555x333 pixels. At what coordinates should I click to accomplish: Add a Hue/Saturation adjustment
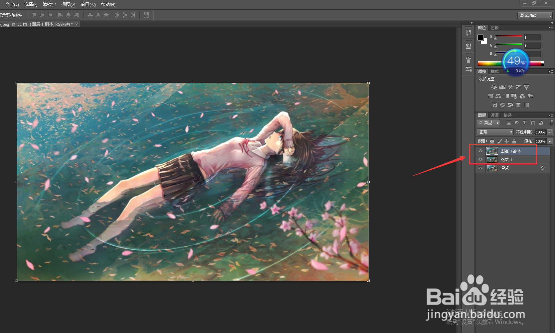point(490,96)
